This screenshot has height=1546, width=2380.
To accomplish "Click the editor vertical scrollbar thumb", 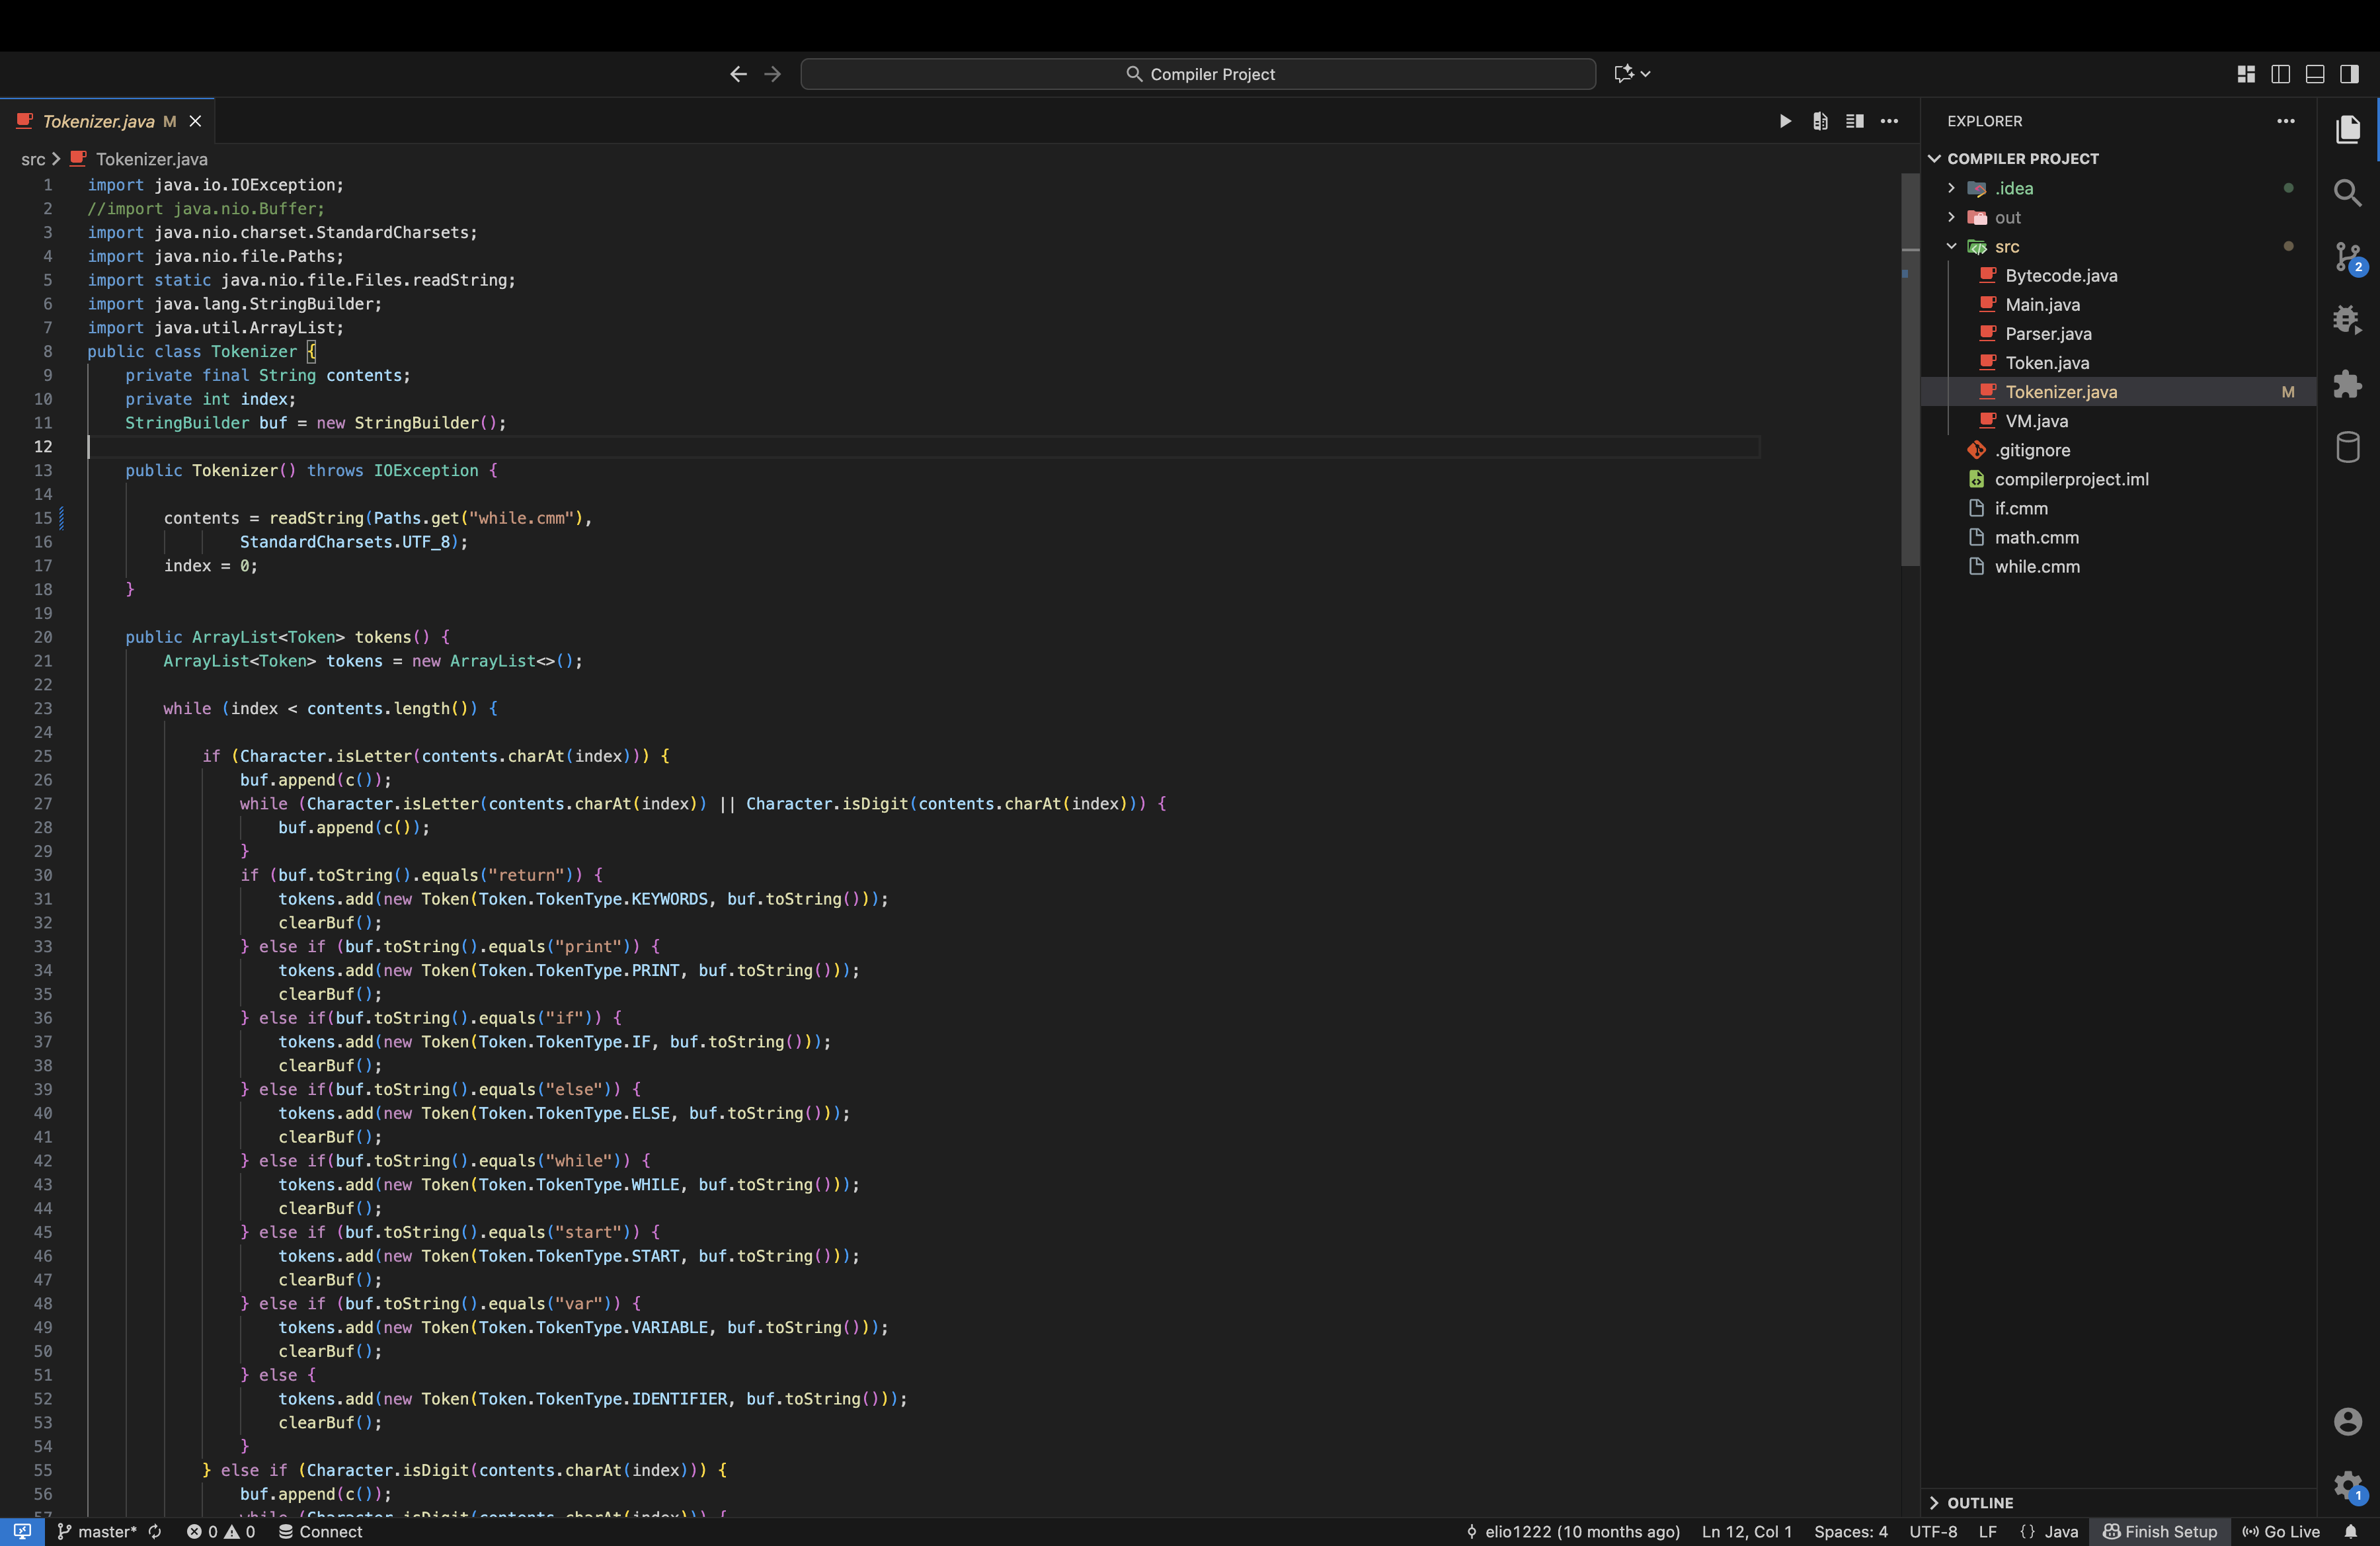I will point(1910,370).
